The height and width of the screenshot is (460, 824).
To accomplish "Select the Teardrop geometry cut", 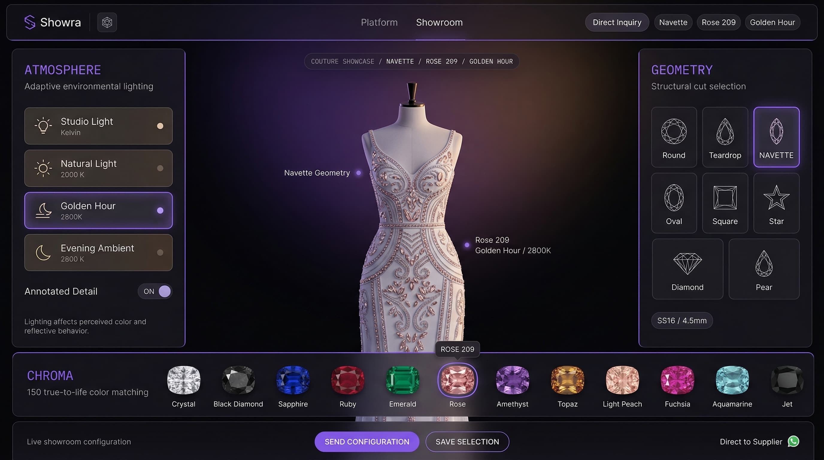I will [x=725, y=137].
